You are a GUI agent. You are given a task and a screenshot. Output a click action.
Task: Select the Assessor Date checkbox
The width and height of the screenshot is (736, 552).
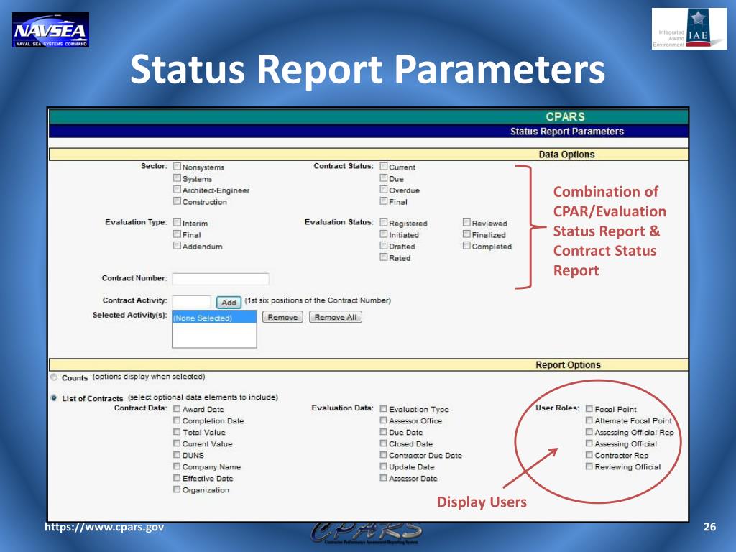[x=384, y=478]
